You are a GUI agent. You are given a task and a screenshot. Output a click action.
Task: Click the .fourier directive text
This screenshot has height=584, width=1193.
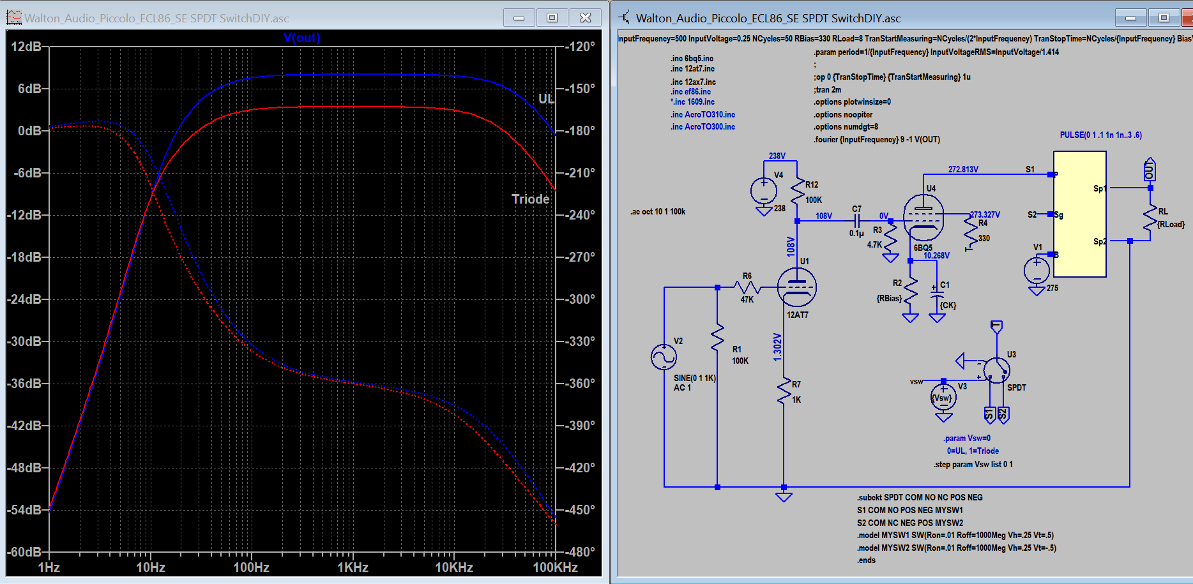[877, 140]
